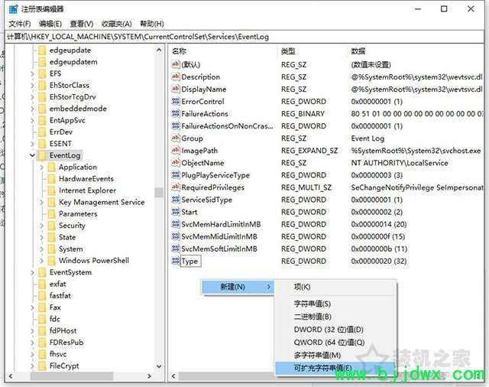The width and height of the screenshot is (489, 387).
Task: Click the folder icon of Application subkey
Action: [51, 167]
